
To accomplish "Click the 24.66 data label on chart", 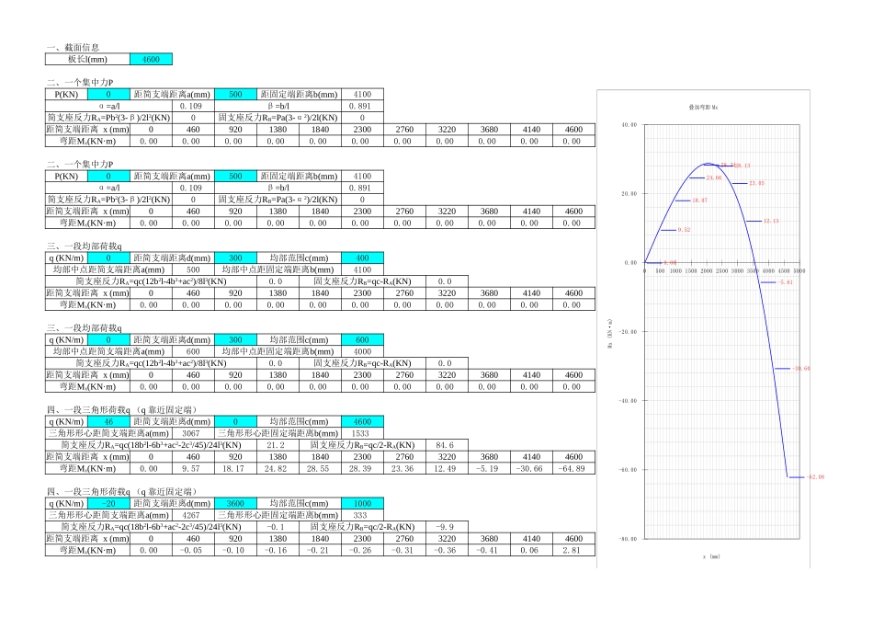I will pos(714,177).
